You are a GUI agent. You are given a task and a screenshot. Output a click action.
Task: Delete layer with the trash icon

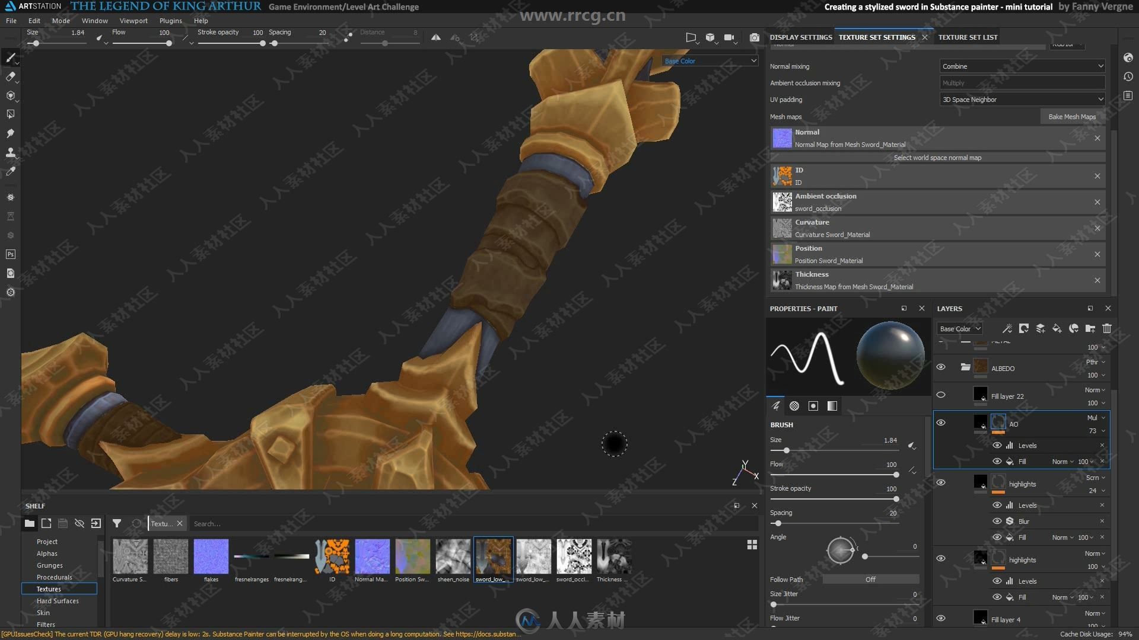[1106, 328]
